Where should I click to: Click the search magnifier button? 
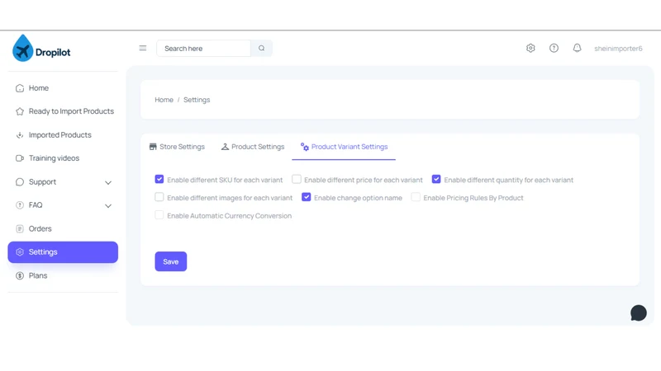point(261,48)
